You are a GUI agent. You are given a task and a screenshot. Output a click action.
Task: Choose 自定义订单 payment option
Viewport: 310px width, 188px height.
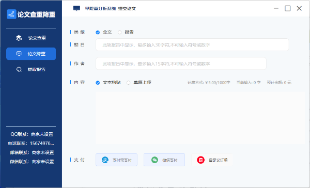tap(212, 160)
